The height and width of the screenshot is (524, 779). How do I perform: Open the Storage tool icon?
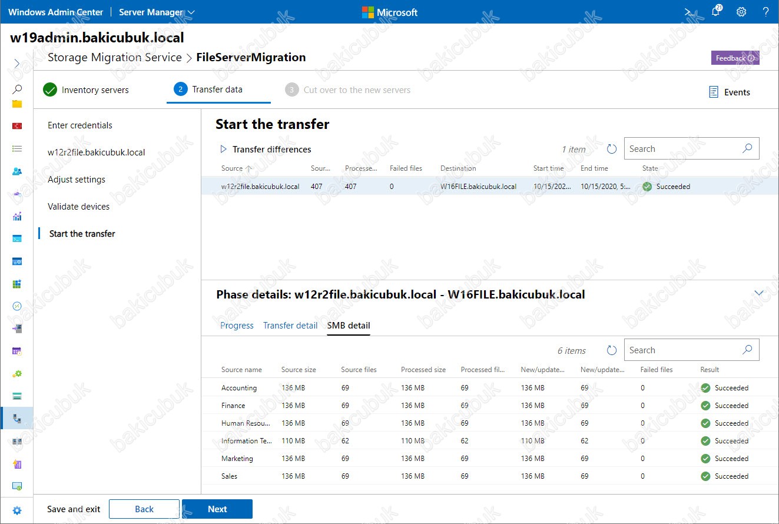pyautogui.click(x=17, y=396)
